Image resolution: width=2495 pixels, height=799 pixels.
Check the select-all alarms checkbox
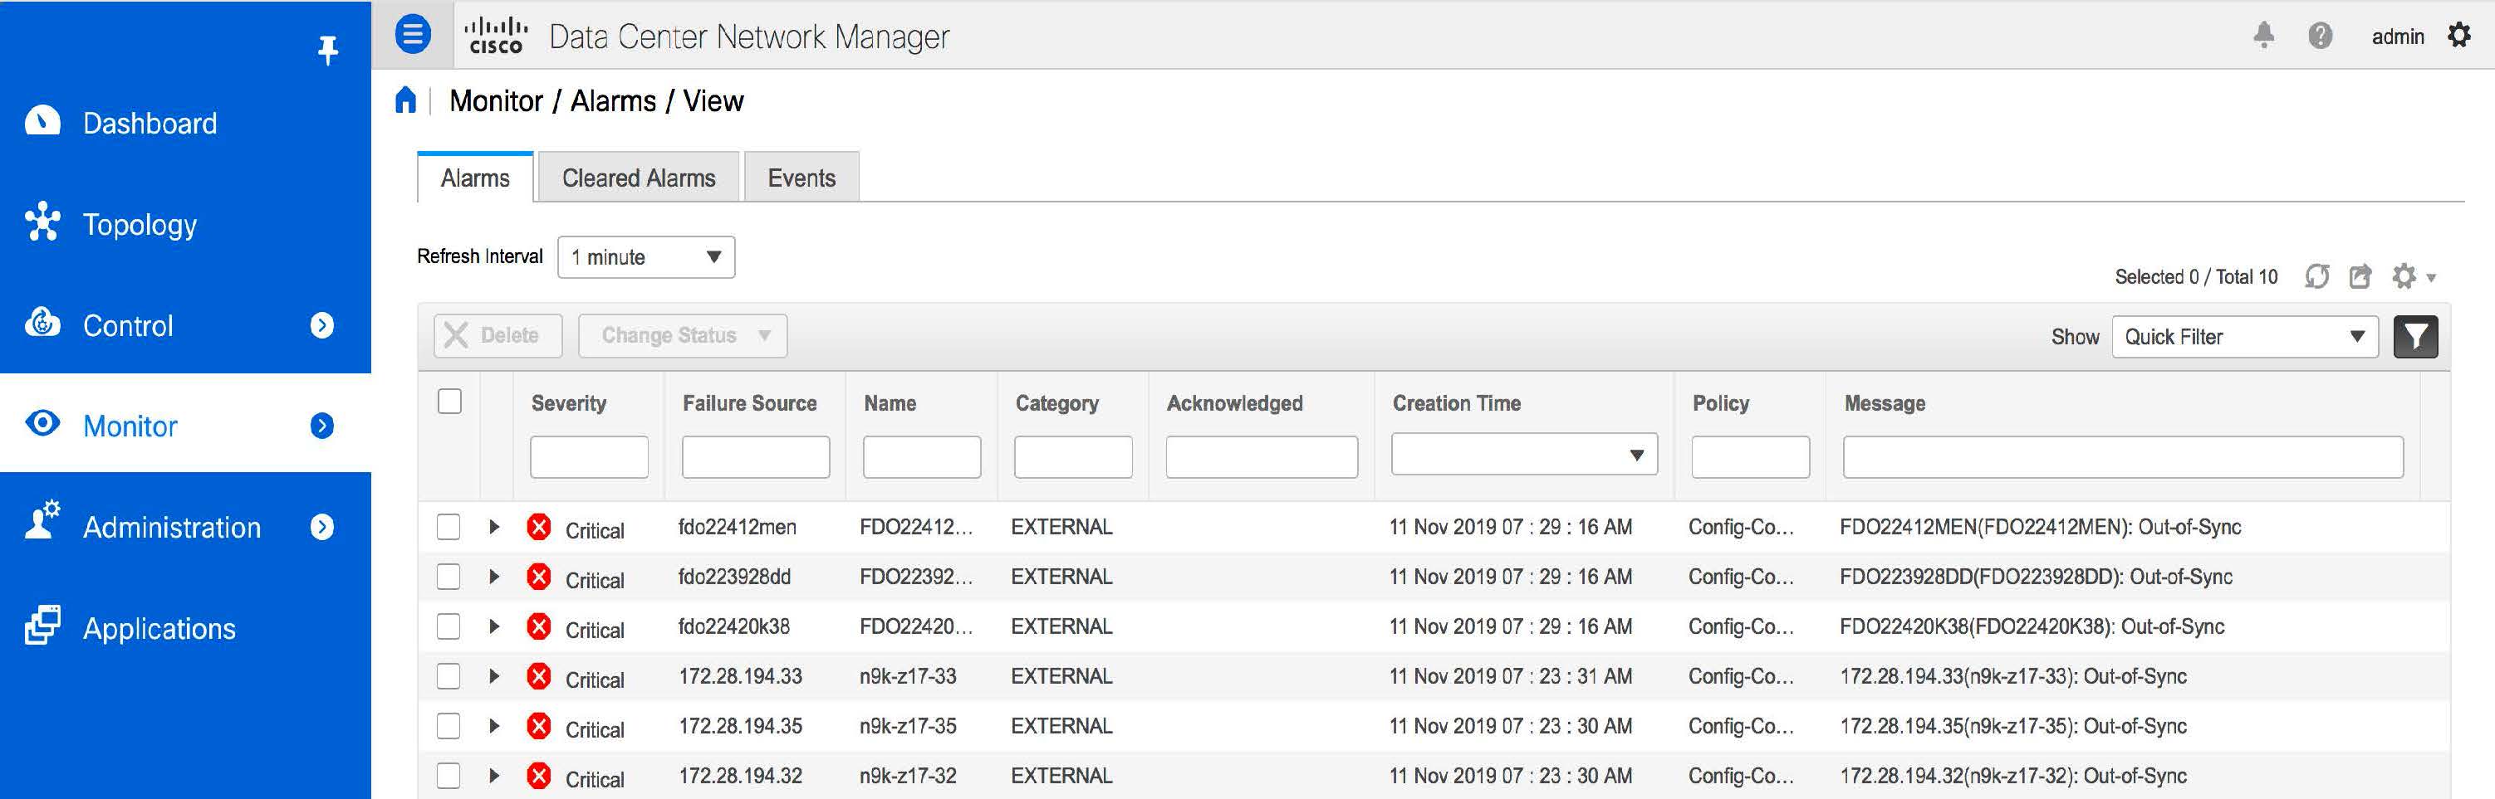pos(449,402)
